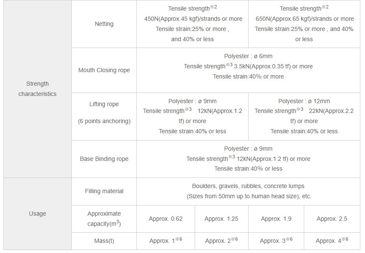Select the Approx. 0.62 capacity cell
The image size is (365, 253).
point(166,219)
